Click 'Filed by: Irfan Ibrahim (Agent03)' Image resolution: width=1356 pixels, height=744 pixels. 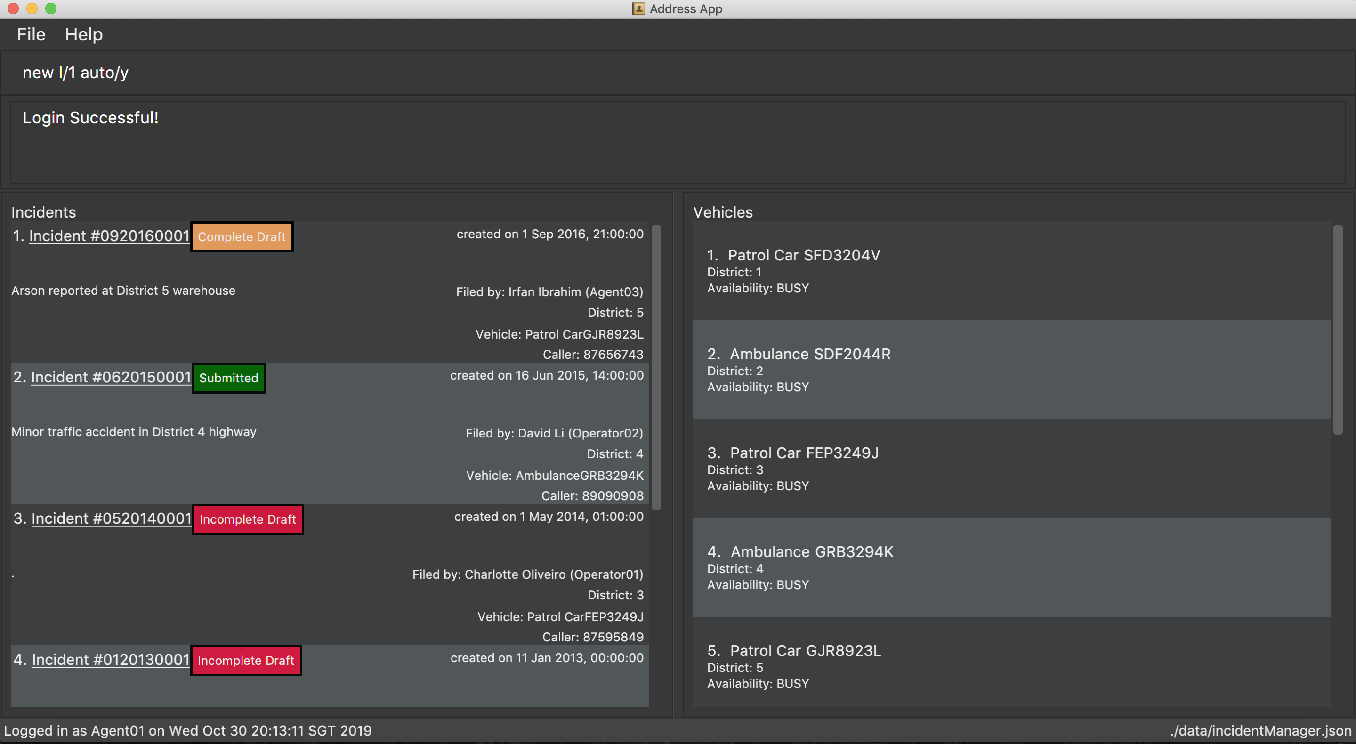click(549, 292)
